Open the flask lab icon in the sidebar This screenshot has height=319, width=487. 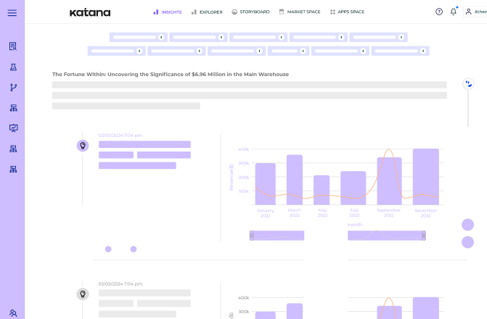coord(13,67)
